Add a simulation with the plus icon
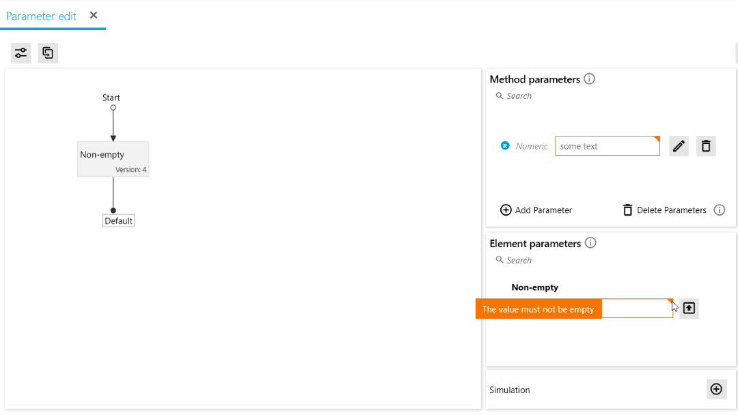Screen dimensions: 738x415 click(716, 389)
